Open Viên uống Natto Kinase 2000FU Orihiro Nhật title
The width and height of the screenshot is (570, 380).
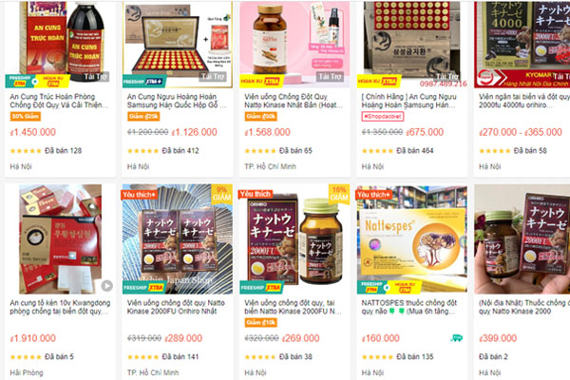[x=176, y=307]
